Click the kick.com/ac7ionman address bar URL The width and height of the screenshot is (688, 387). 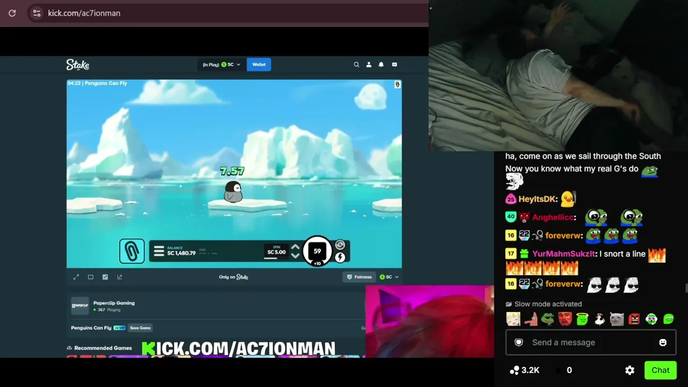pyautogui.click(x=84, y=13)
